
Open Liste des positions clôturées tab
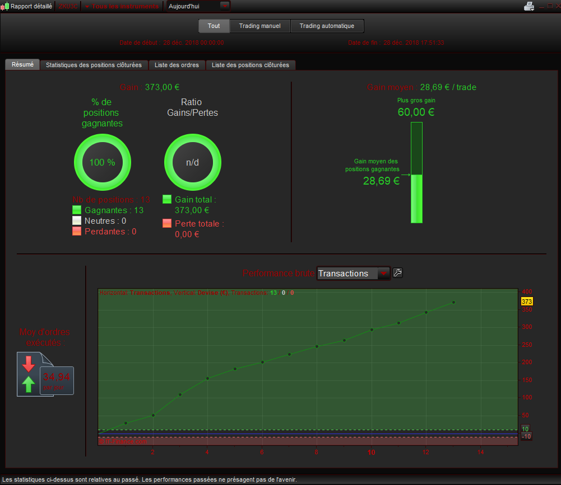coord(251,65)
